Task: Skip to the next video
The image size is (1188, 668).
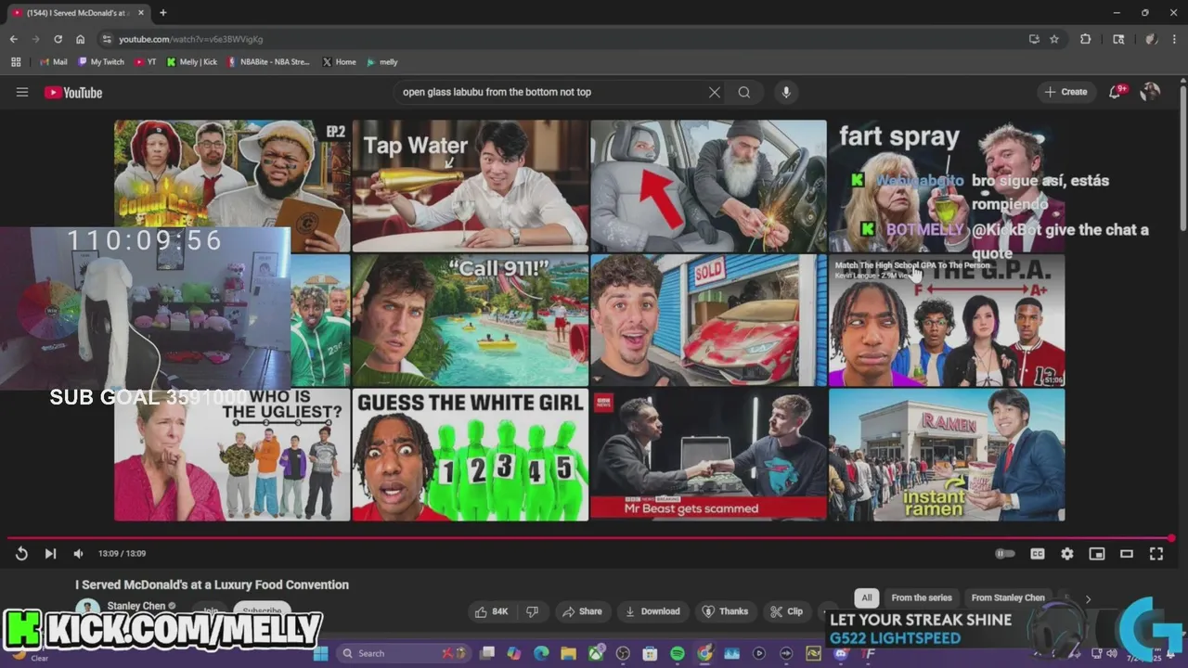Action: pyautogui.click(x=50, y=554)
